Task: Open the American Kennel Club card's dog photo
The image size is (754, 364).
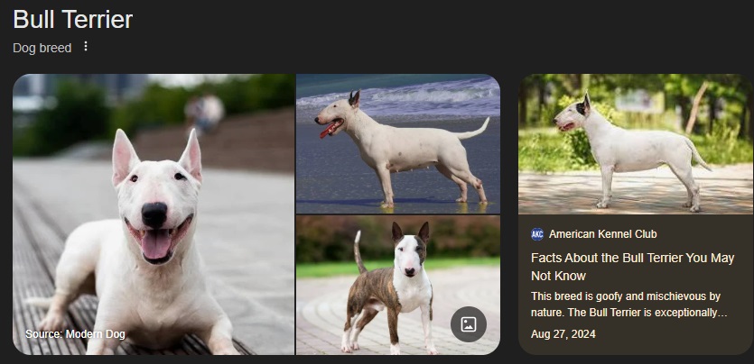Action: (635, 144)
